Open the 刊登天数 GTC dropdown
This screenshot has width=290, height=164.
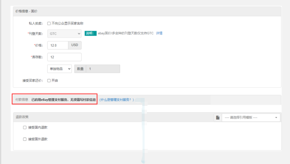(64, 33)
